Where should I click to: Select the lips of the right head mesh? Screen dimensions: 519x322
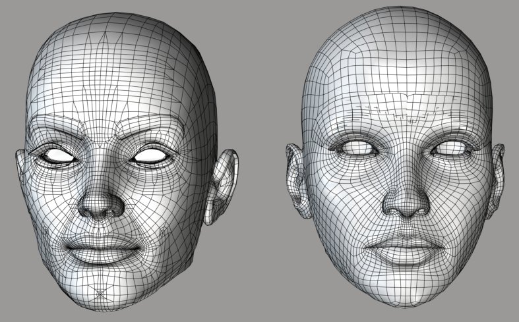pyautogui.click(x=404, y=250)
